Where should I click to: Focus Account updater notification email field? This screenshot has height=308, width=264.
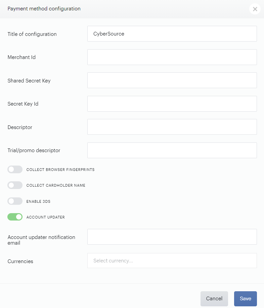172,237
